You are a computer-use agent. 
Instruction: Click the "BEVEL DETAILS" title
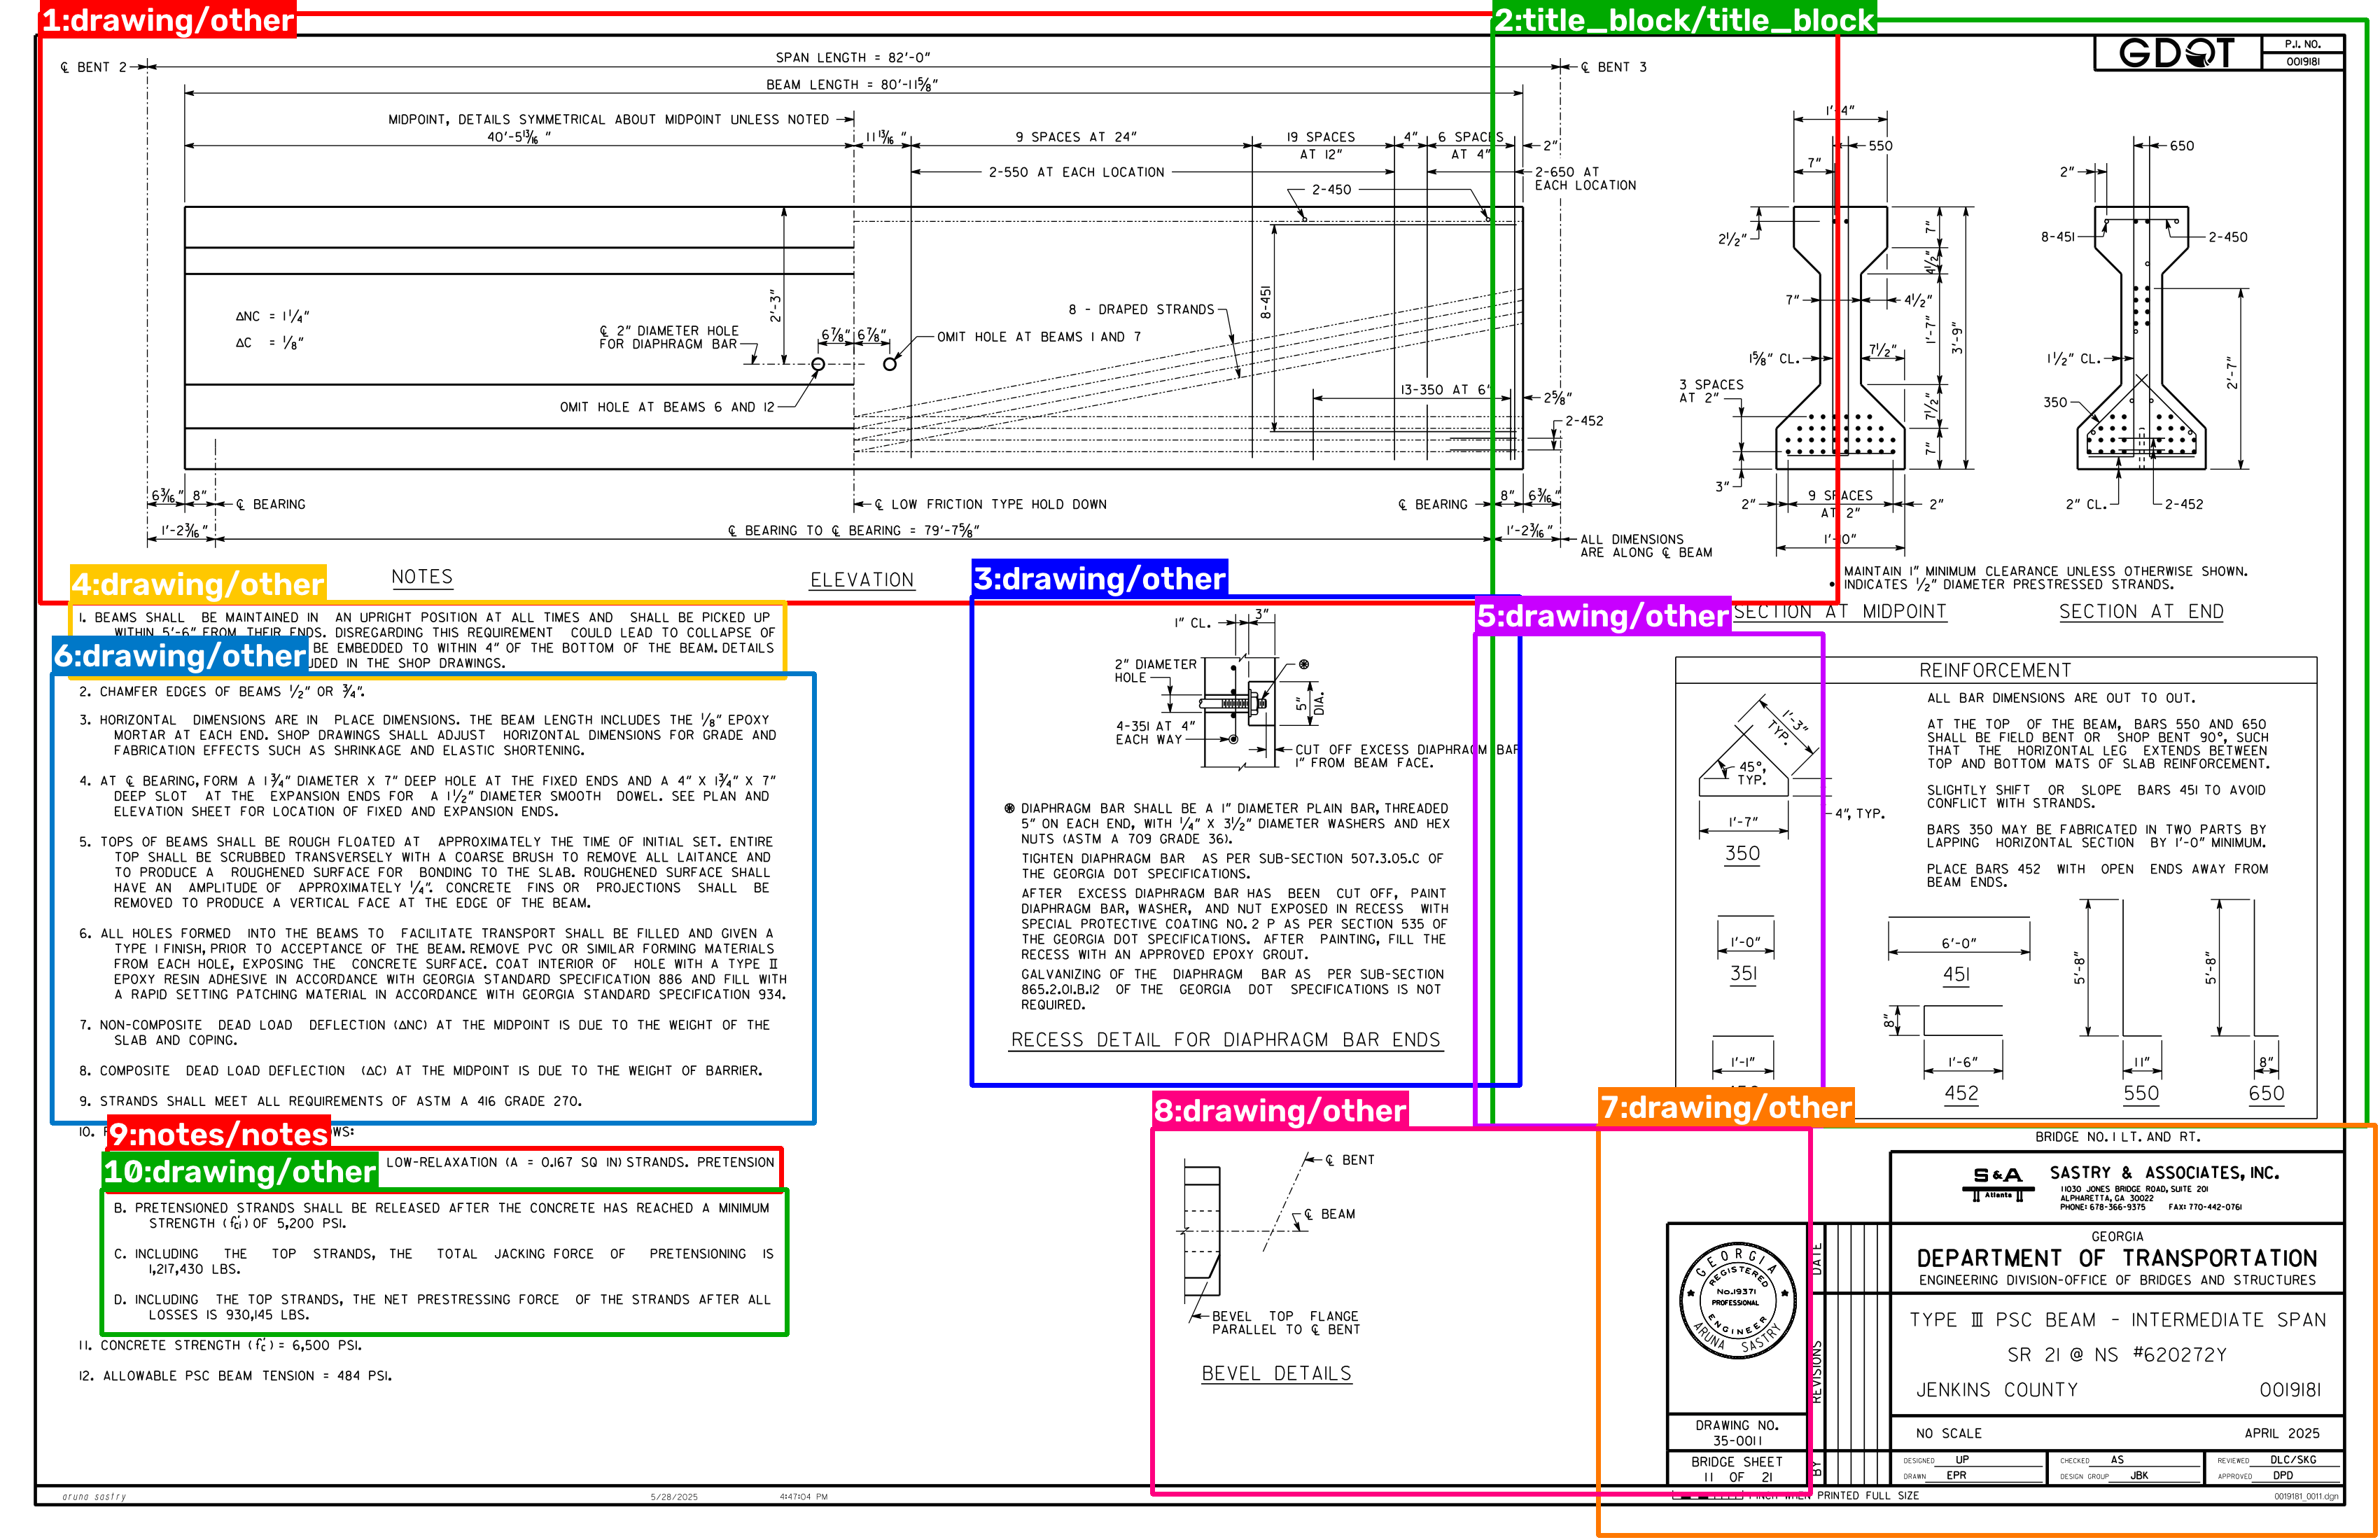click(x=1276, y=1374)
